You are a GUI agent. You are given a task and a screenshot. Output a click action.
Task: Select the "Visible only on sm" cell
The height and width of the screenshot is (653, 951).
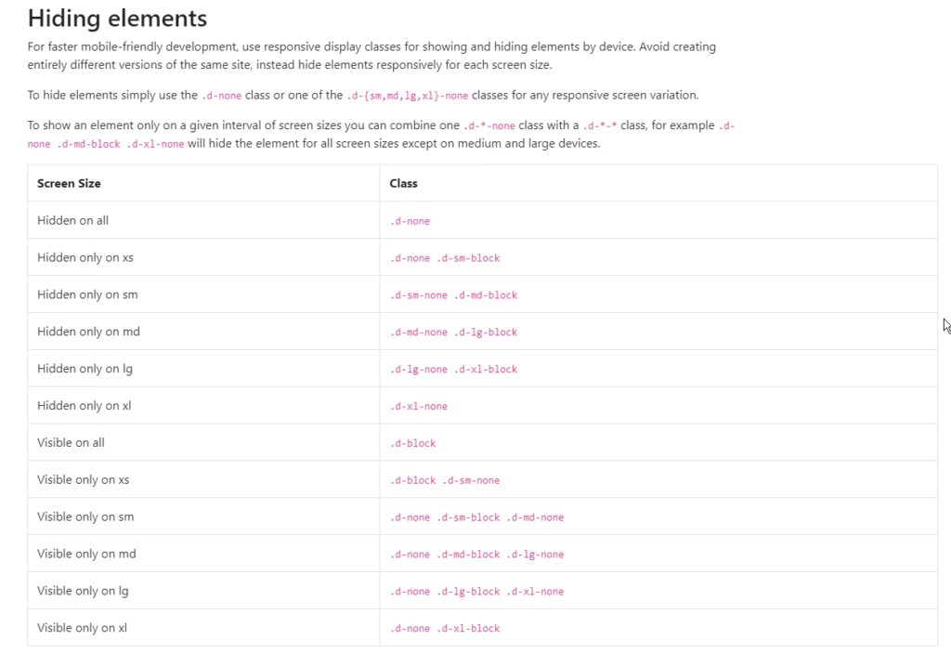tap(85, 516)
